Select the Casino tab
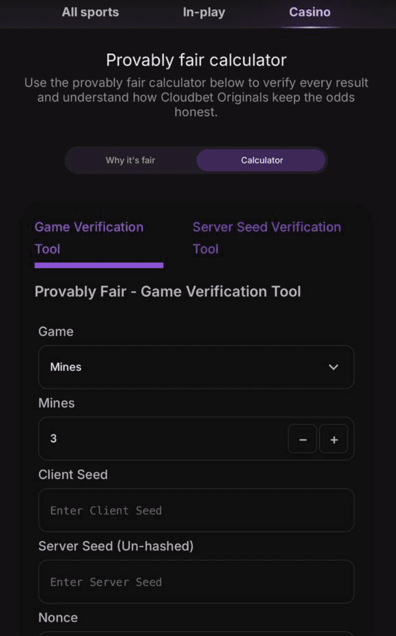Viewport: 396px width, 636px height. (x=310, y=12)
